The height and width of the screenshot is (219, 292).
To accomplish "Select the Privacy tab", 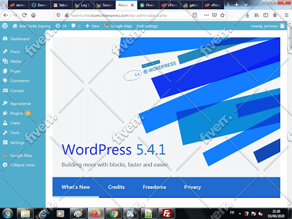I will 193,187.
